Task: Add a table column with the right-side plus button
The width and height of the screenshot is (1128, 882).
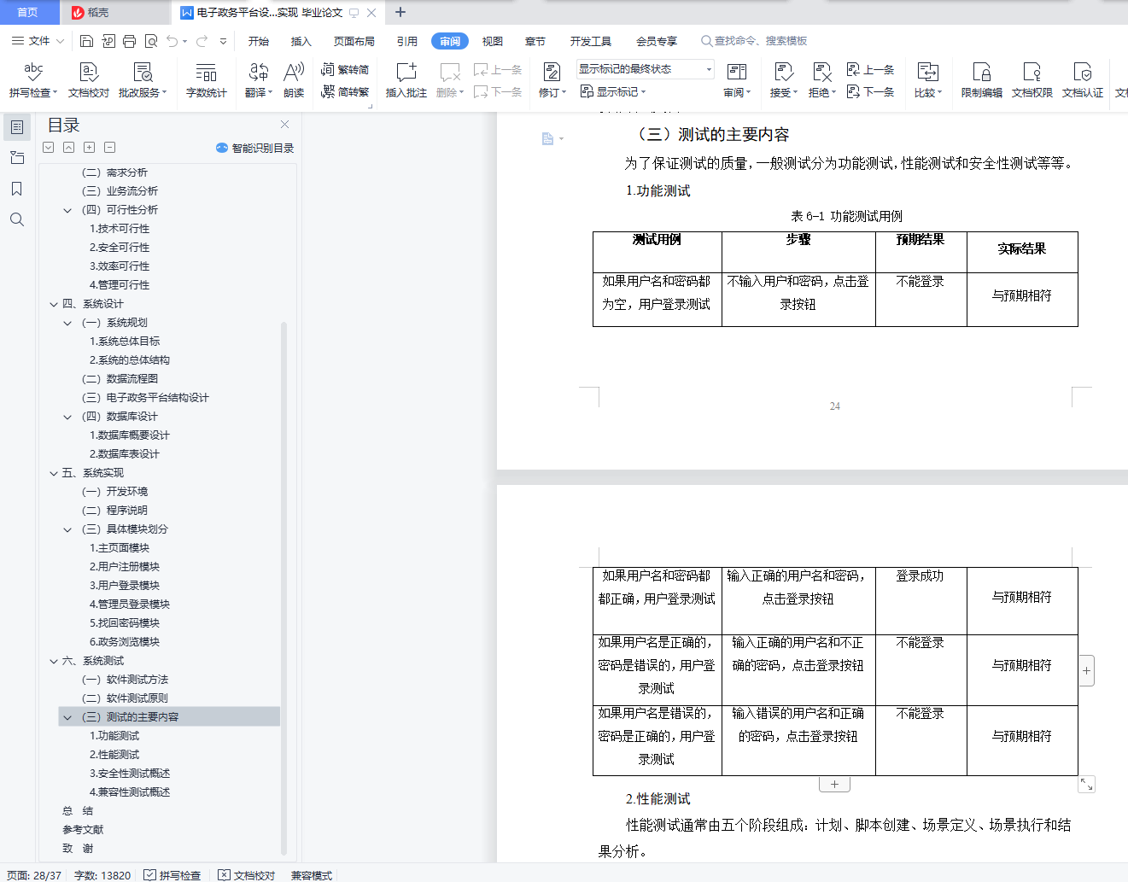Action: (x=1086, y=671)
